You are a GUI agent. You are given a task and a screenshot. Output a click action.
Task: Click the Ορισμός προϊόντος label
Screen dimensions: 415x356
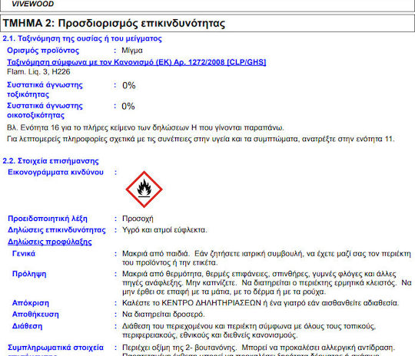click(43, 51)
